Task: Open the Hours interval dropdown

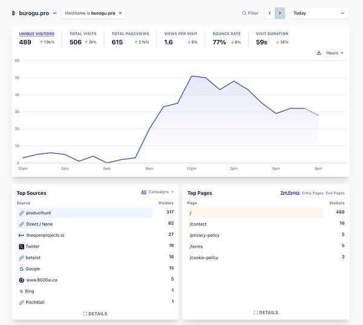Action: coord(335,53)
